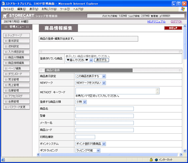Click the IE page icon in title bar

pyautogui.click(x=3, y=4)
